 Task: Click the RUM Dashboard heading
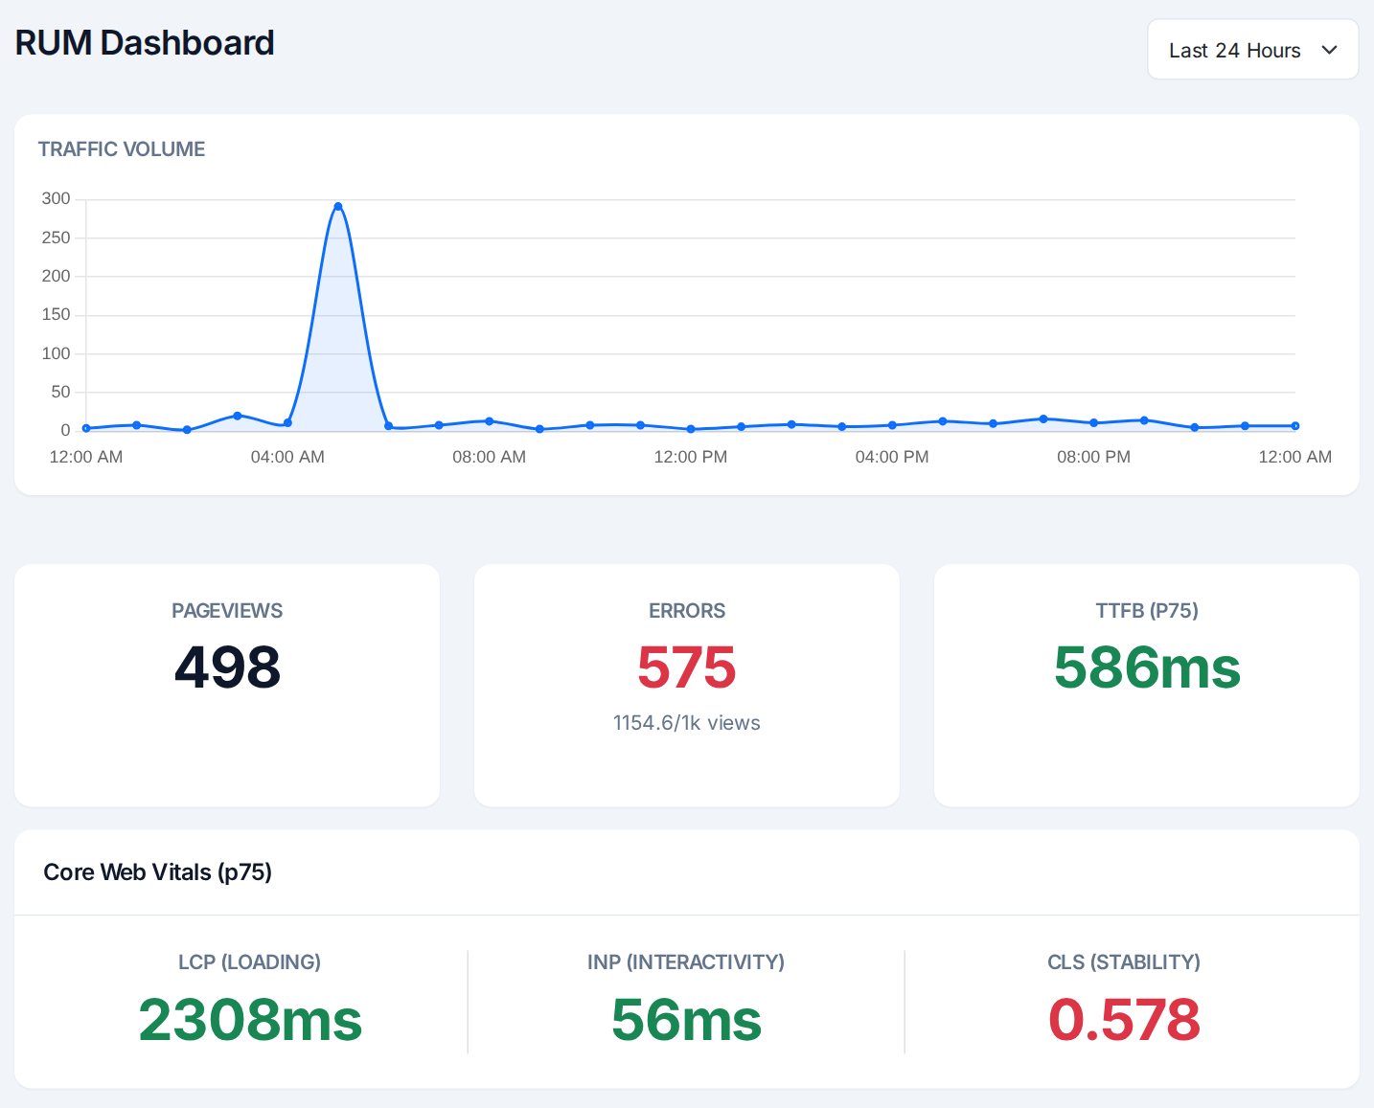point(145,43)
